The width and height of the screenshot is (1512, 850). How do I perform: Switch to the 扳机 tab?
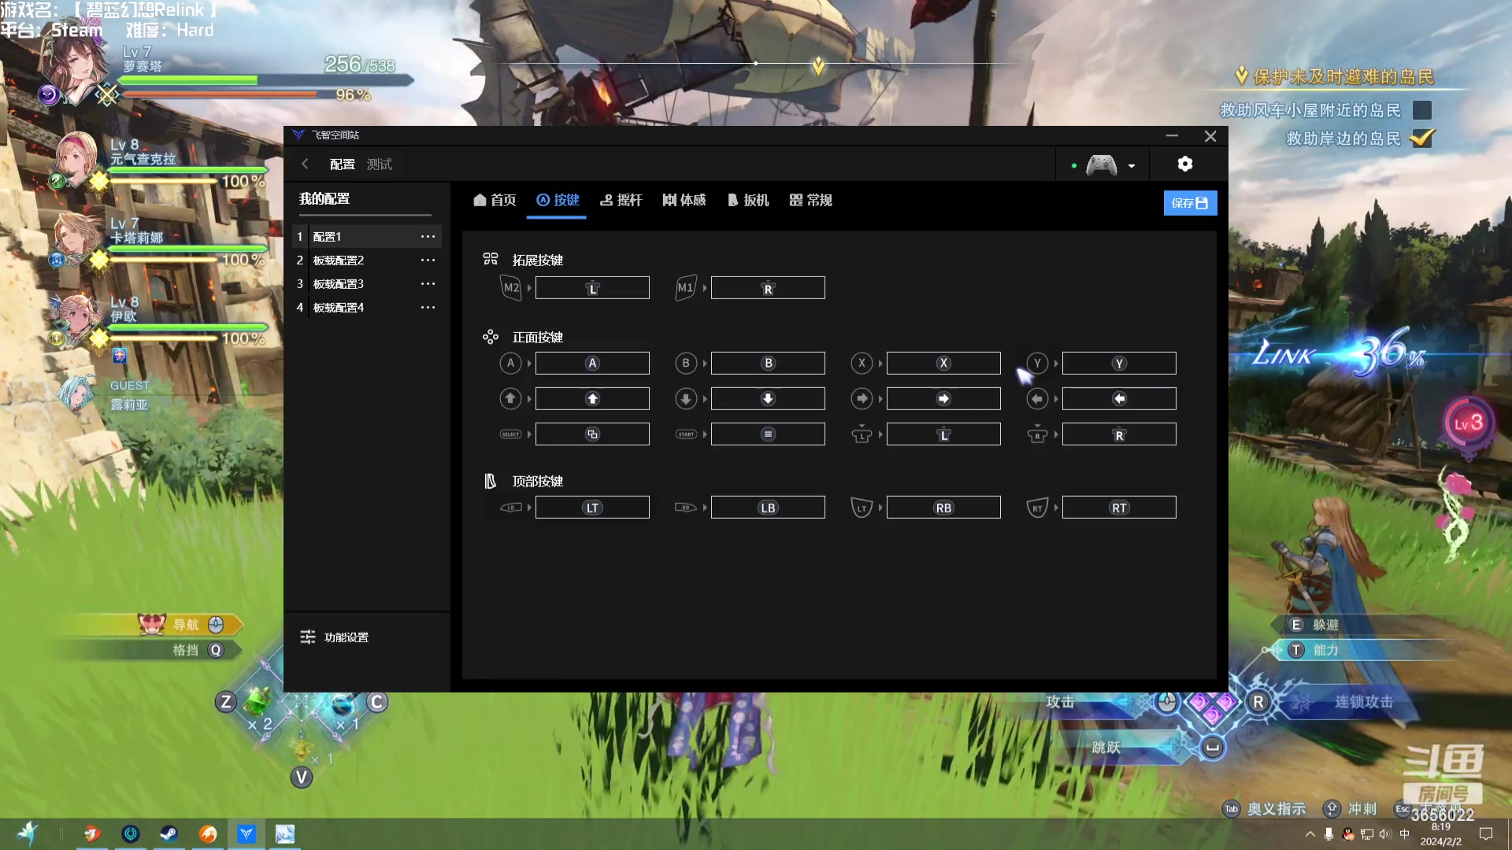point(747,200)
